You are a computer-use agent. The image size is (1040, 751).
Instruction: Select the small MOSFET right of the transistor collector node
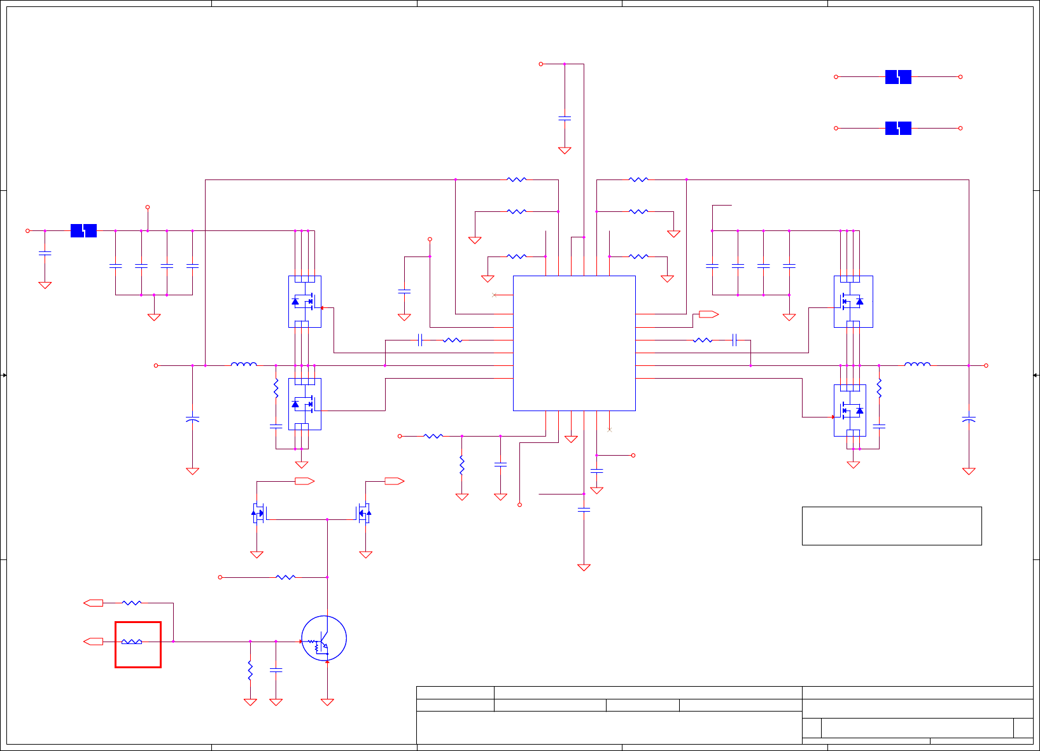[363, 513]
